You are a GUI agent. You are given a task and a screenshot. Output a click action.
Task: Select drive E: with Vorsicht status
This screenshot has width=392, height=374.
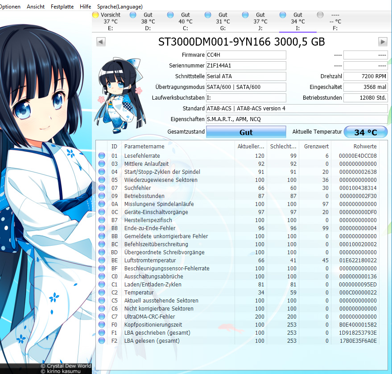(x=111, y=21)
